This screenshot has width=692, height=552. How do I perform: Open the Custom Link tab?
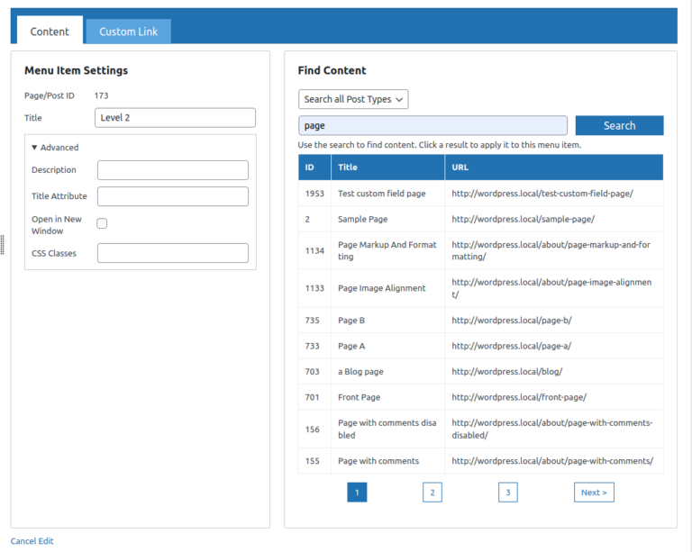point(129,32)
